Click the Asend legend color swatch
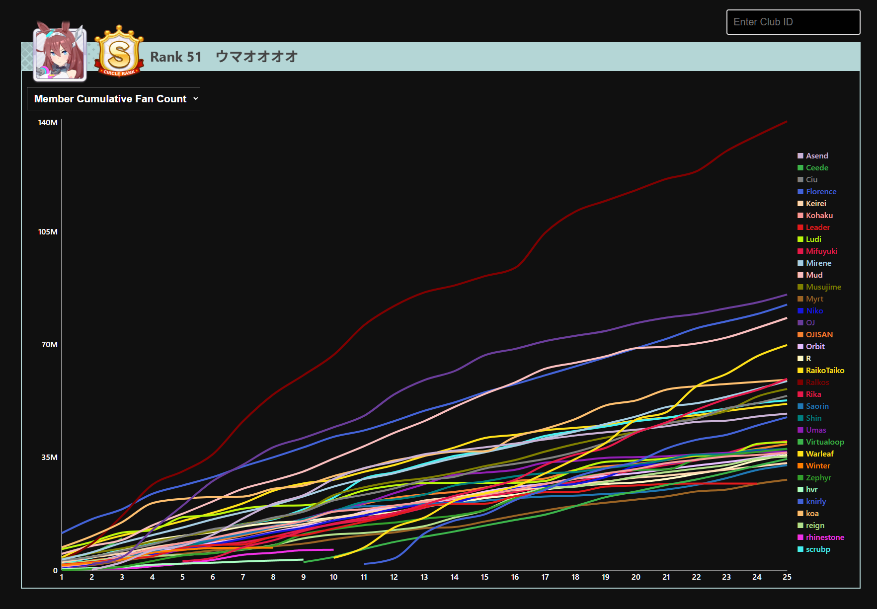Viewport: 877px width, 609px height. coord(800,156)
